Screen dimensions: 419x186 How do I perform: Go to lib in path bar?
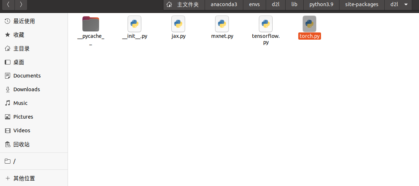(x=294, y=5)
